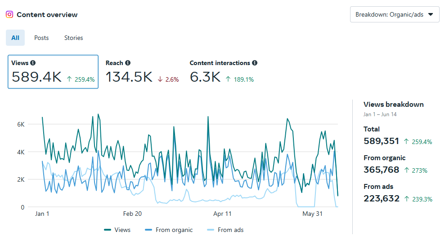The width and height of the screenshot is (445, 236).
Task: Click the dropdown caret arrow on Breakdown
Action: [x=431, y=14]
